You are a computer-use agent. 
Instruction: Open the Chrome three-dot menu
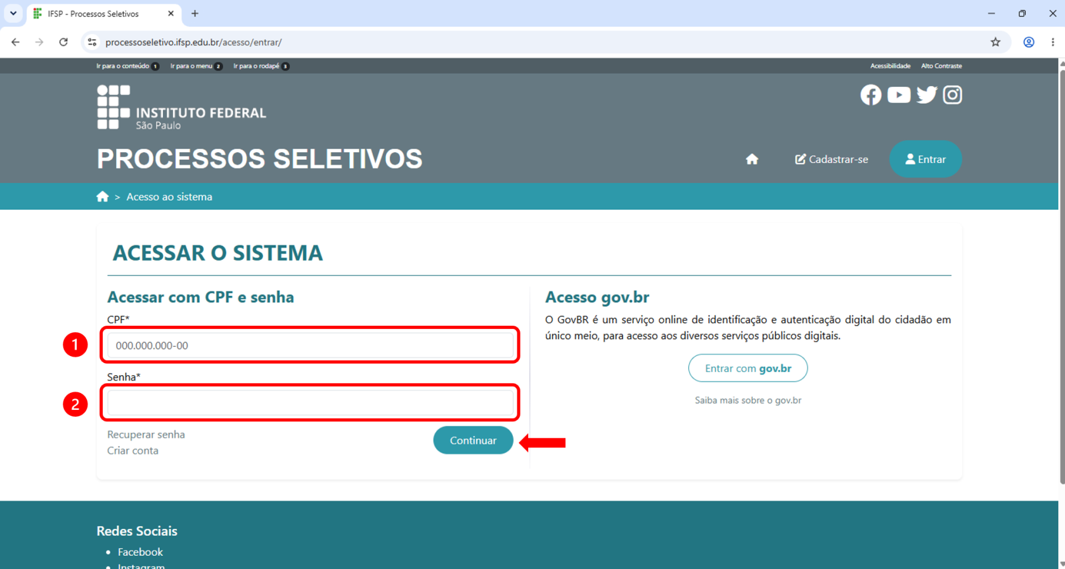[x=1052, y=42]
